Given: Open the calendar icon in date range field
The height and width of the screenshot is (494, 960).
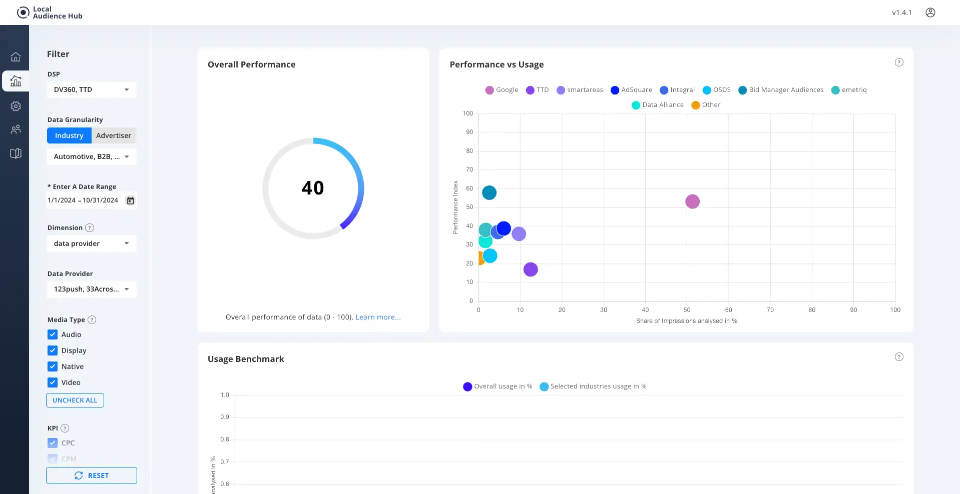Looking at the screenshot, I should pos(130,200).
